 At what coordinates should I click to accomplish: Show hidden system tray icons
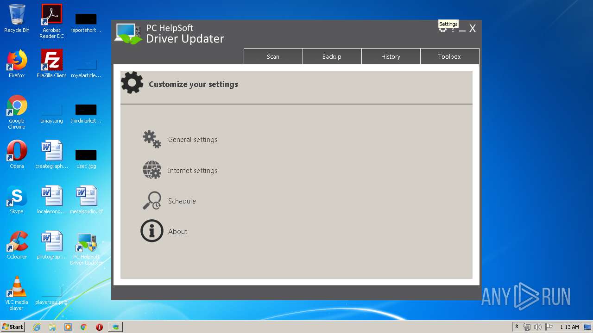click(517, 327)
